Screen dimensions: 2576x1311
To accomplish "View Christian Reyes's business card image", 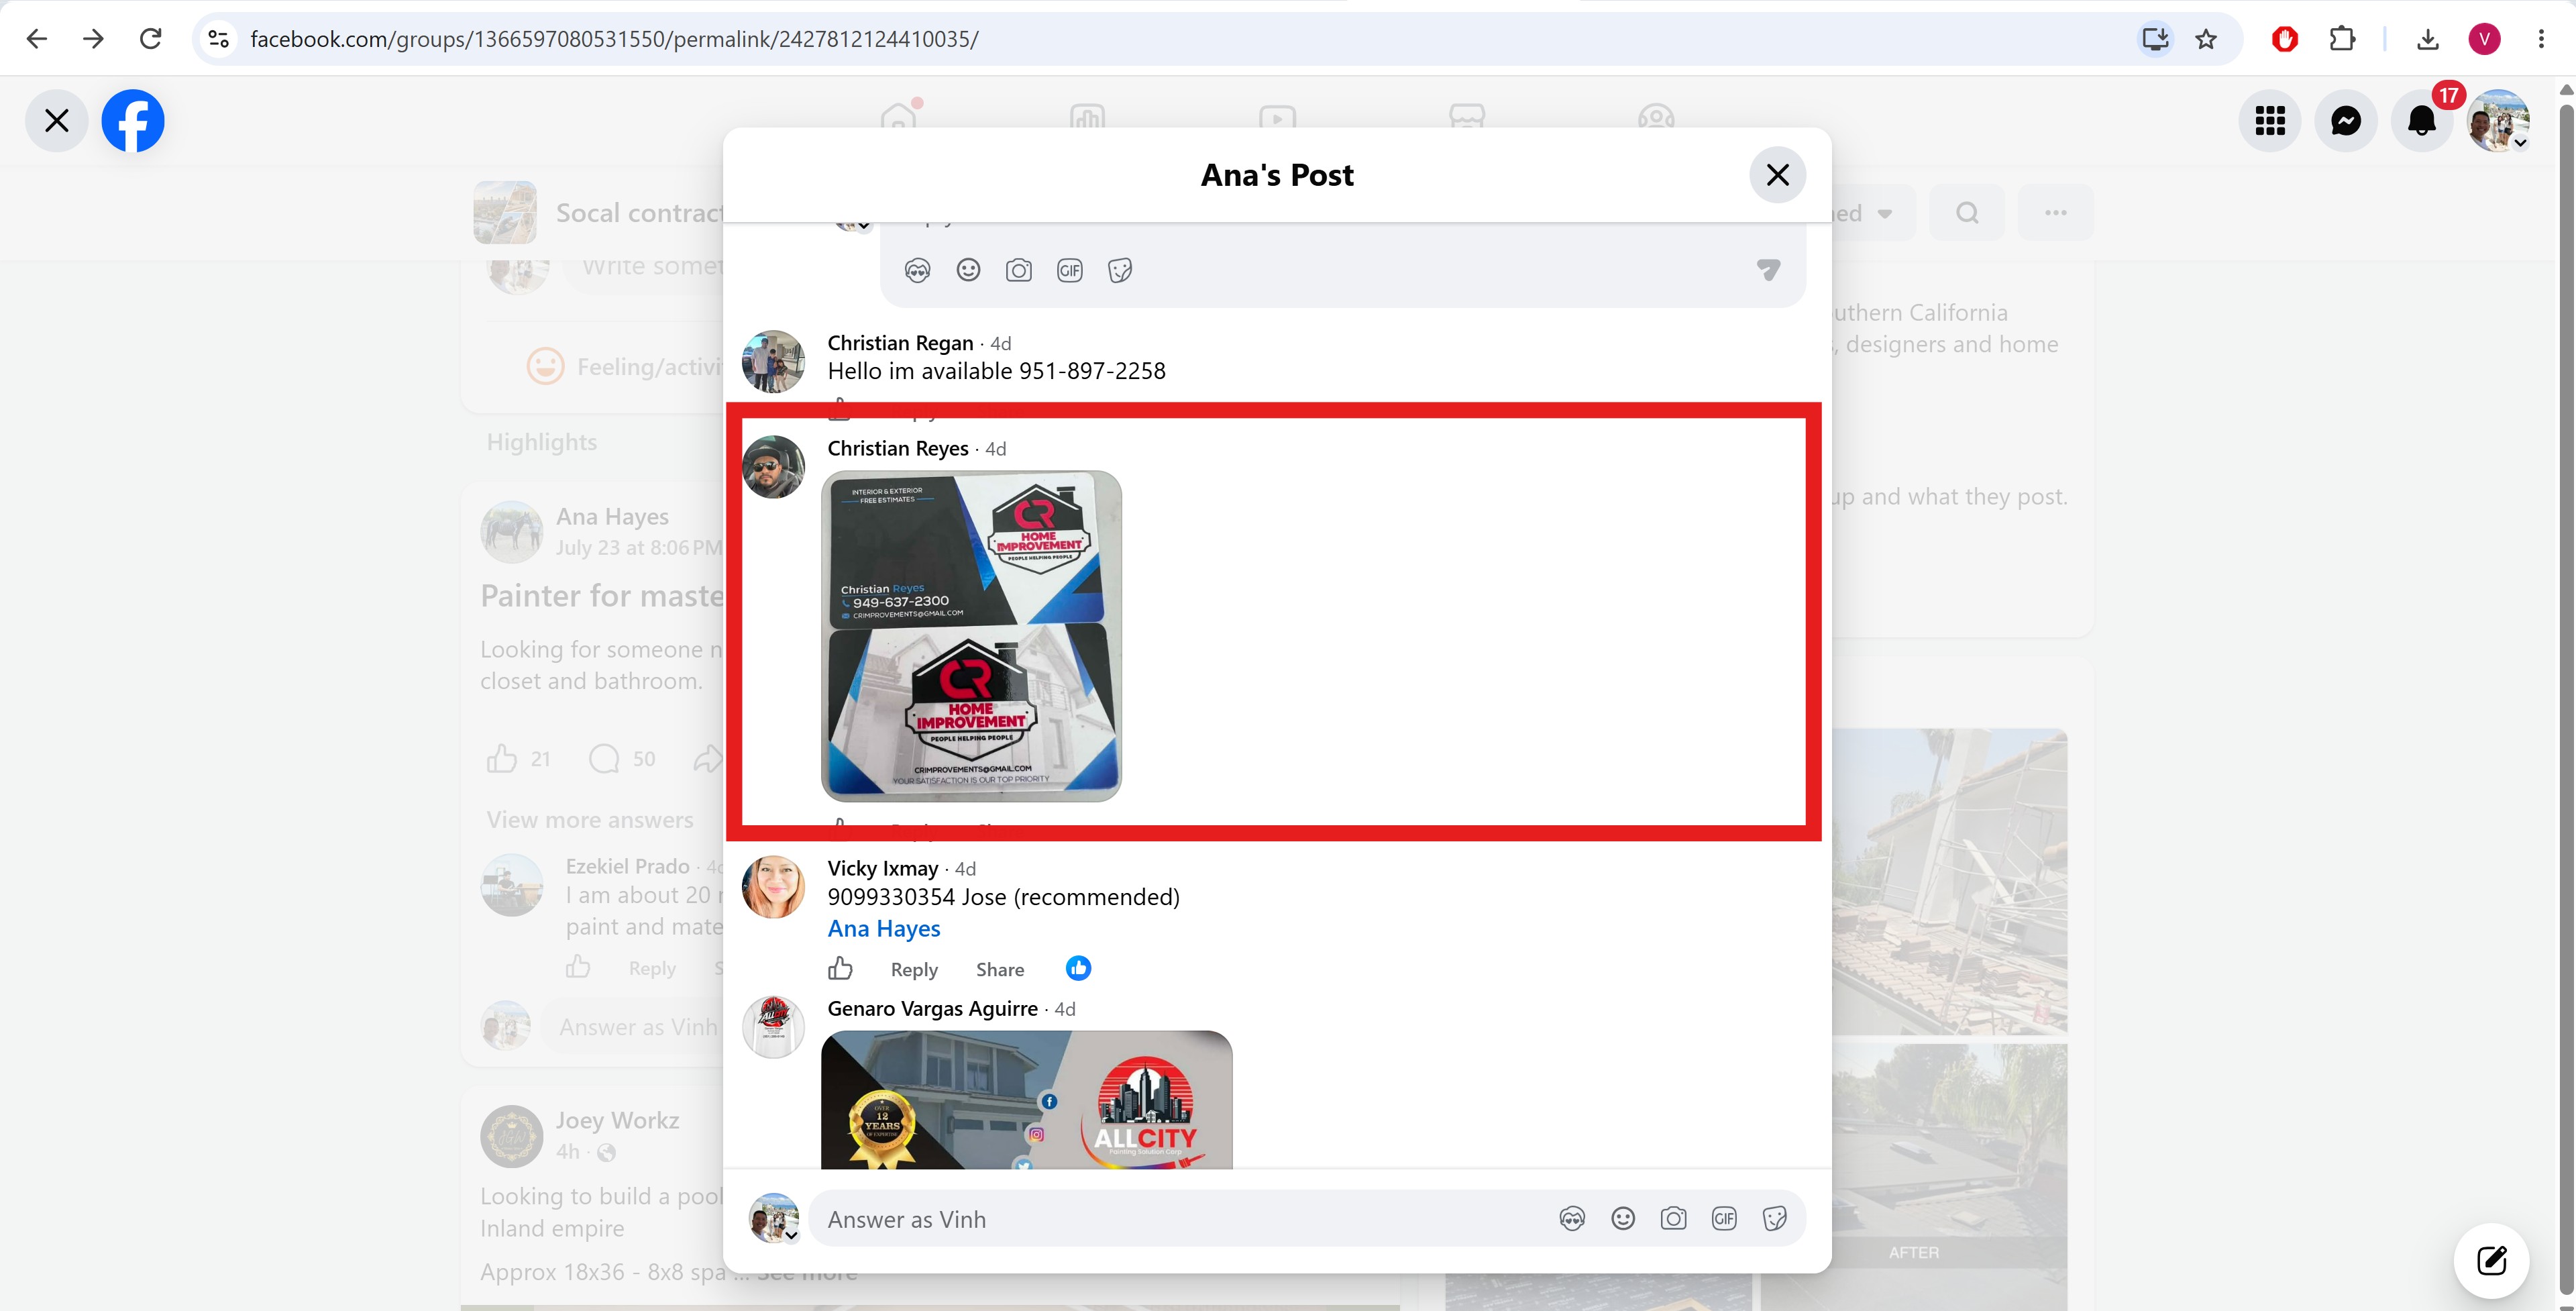I will pos(971,636).
